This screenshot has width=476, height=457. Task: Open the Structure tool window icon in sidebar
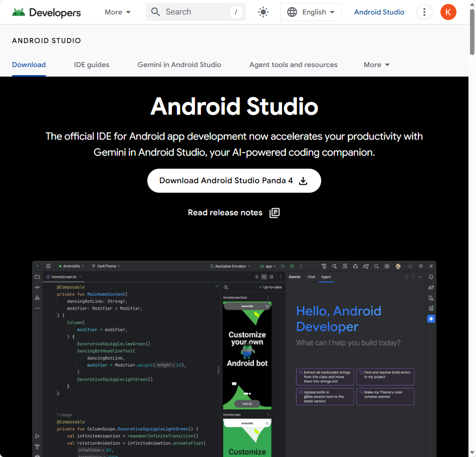(x=38, y=298)
